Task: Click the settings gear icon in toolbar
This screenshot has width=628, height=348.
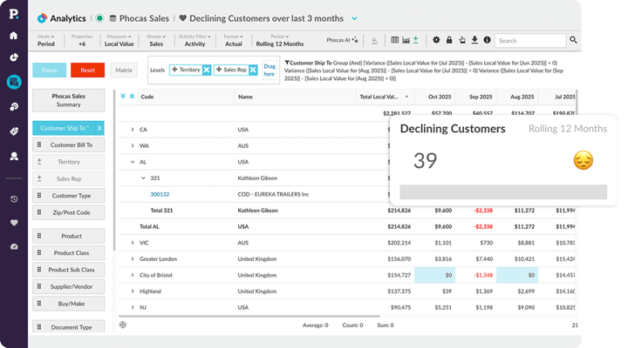Action: point(436,40)
